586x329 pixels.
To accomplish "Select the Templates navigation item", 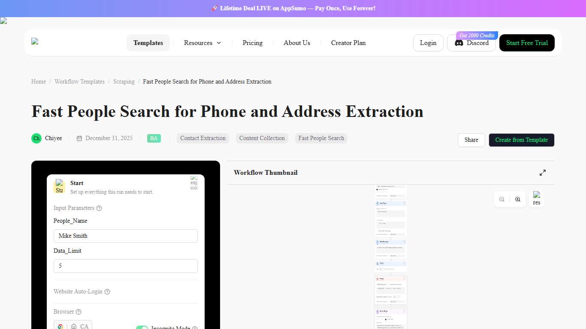I will click(148, 43).
